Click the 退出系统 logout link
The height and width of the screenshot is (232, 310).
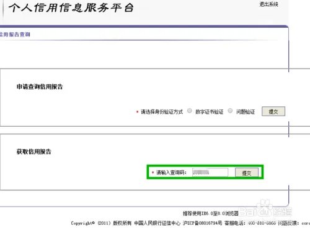click(268, 4)
